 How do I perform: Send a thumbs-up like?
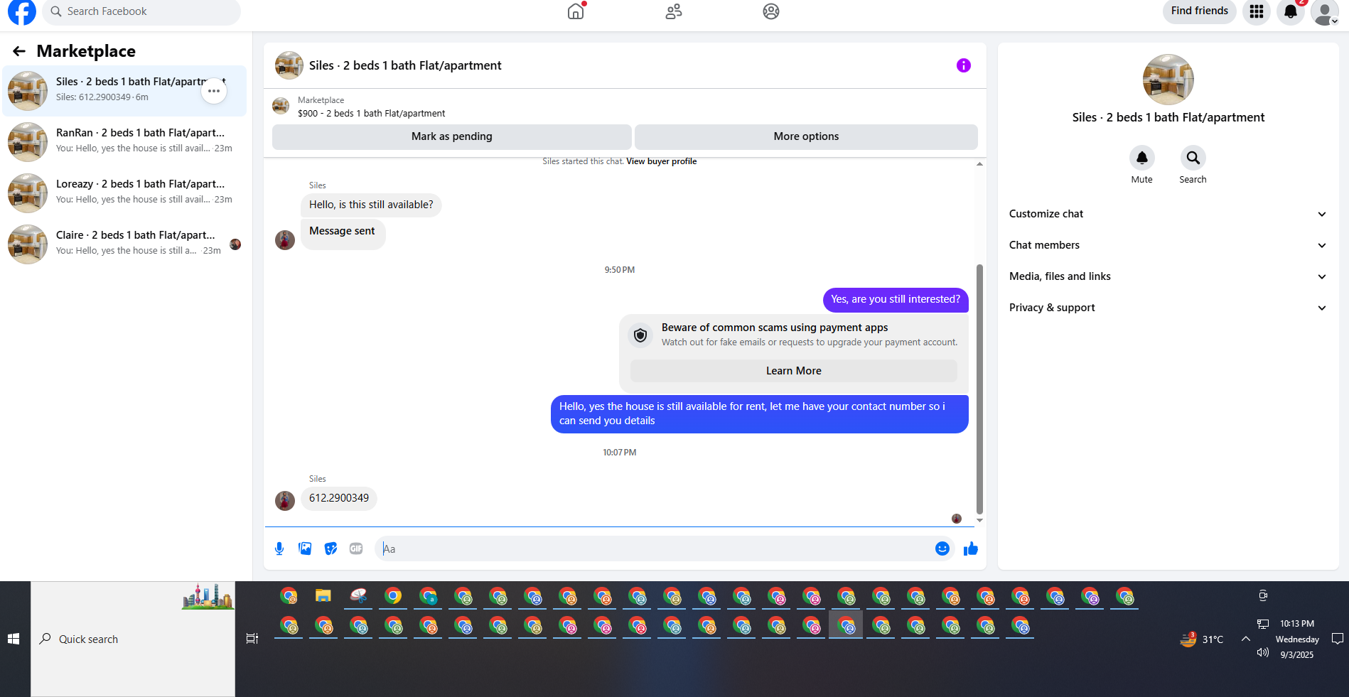pyautogui.click(x=971, y=549)
